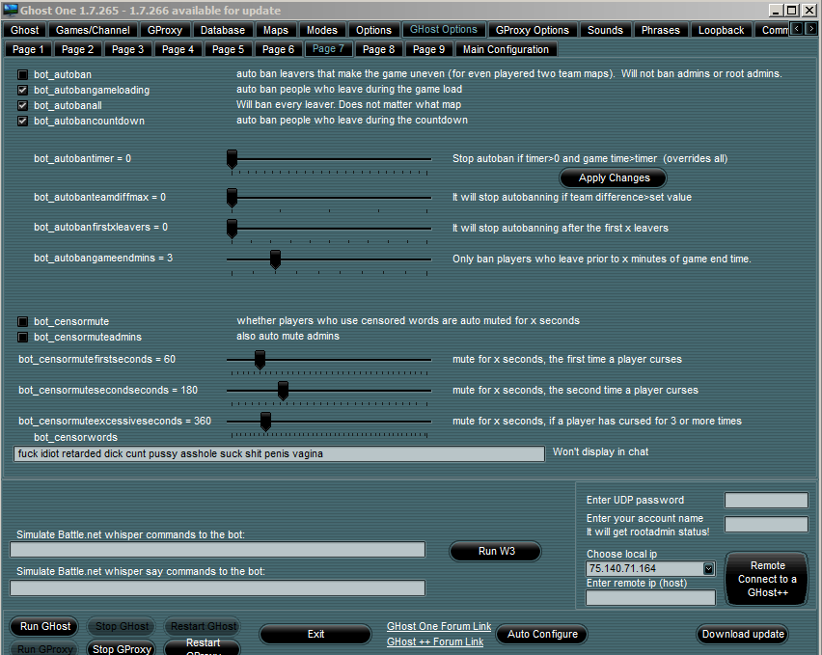Switch to Page 2 sub-tab
This screenshot has height=655, width=822.
(x=77, y=49)
